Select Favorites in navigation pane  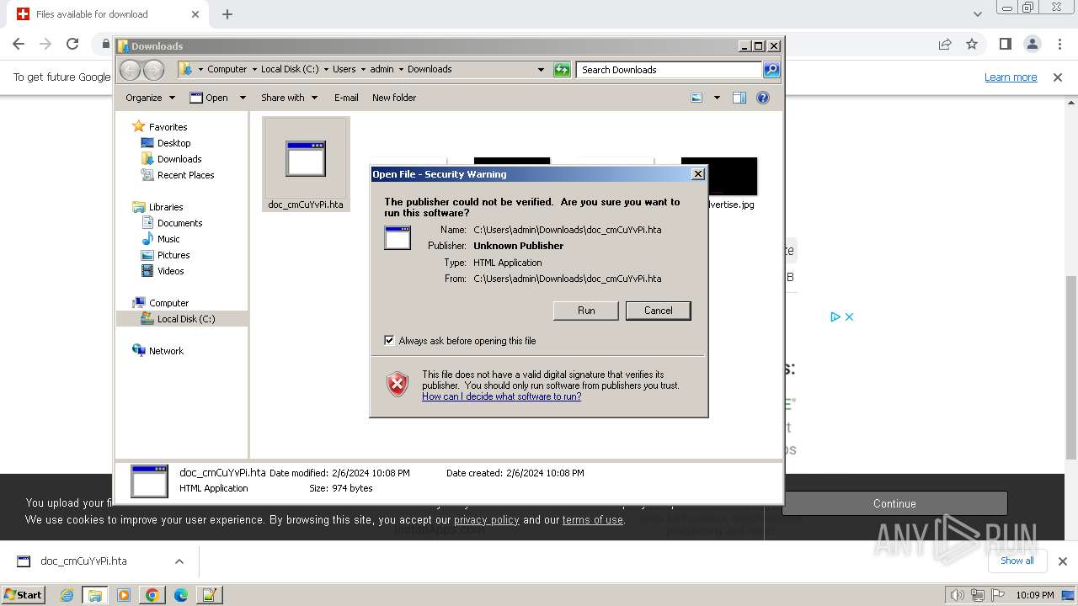168,127
